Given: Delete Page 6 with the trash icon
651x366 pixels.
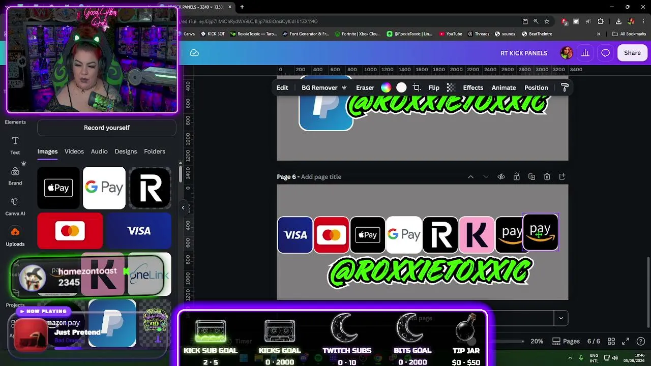Looking at the screenshot, I should coord(547,177).
